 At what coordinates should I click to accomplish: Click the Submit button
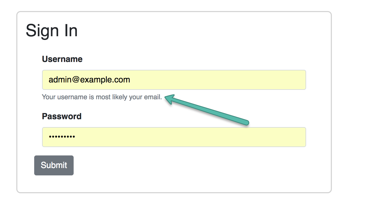click(54, 165)
